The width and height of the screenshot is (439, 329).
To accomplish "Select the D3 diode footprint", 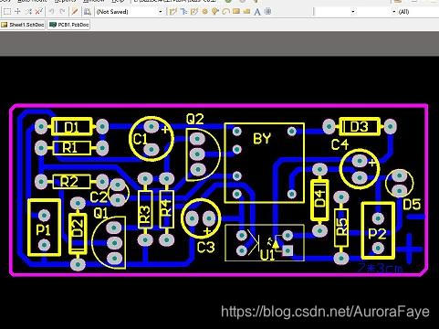I will 360,127.
